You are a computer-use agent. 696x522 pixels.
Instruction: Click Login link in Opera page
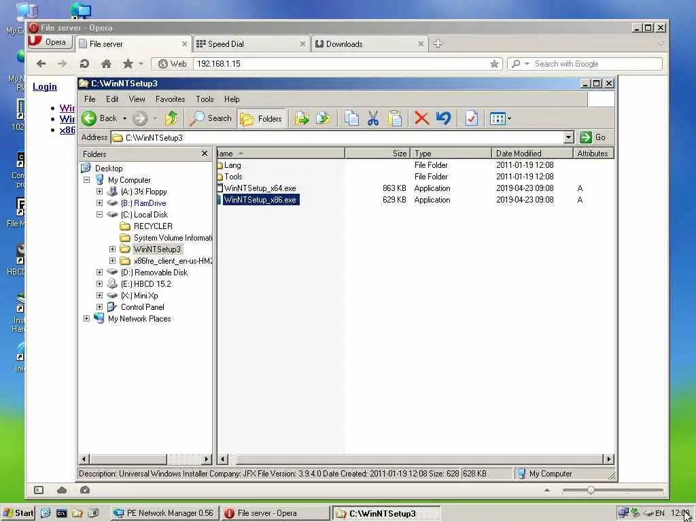point(44,86)
